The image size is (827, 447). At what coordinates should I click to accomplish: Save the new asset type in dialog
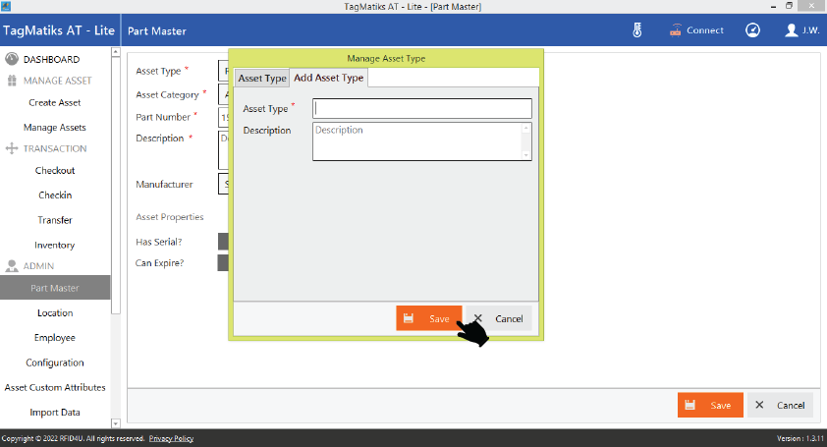click(428, 318)
